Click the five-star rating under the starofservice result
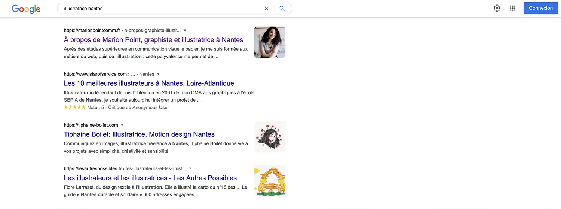The image size is (561, 209). [x=75, y=107]
